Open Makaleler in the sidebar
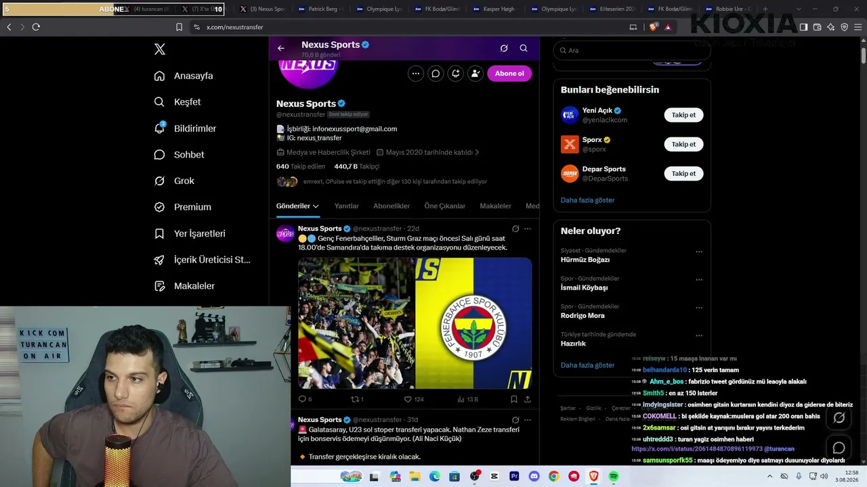The image size is (867, 487). 184,286
